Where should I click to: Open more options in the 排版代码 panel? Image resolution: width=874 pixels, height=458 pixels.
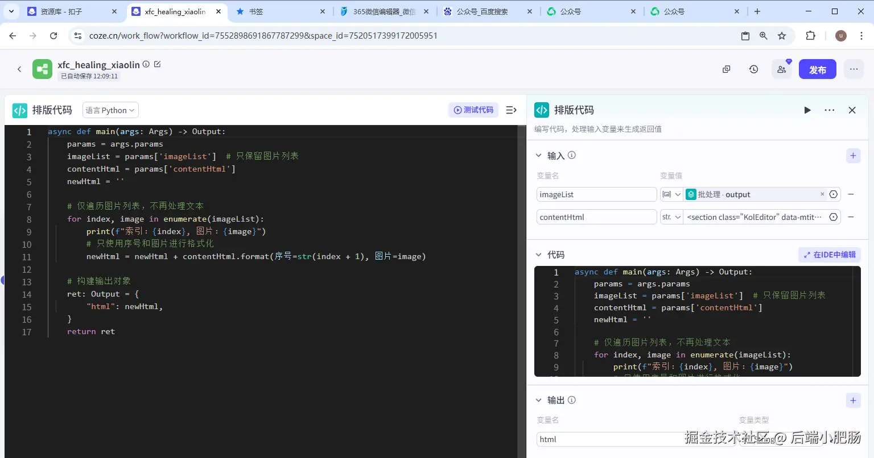[x=830, y=110]
